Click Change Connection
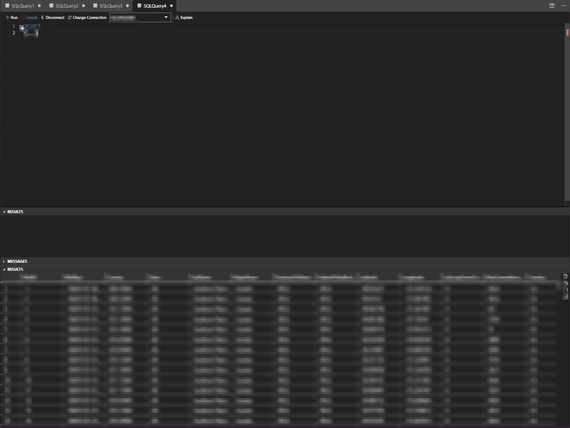Screen dimensions: 570x428 (87, 18)
